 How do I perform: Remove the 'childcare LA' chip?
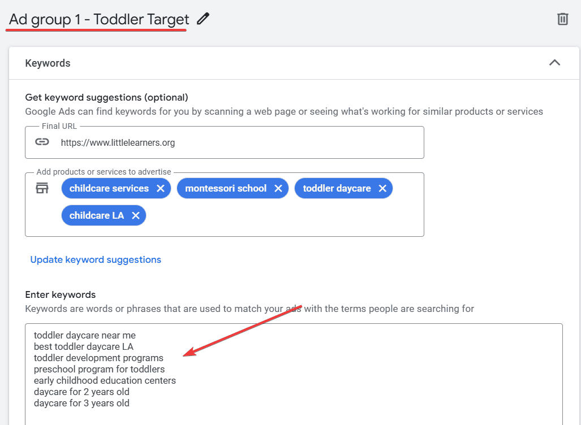[136, 215]
